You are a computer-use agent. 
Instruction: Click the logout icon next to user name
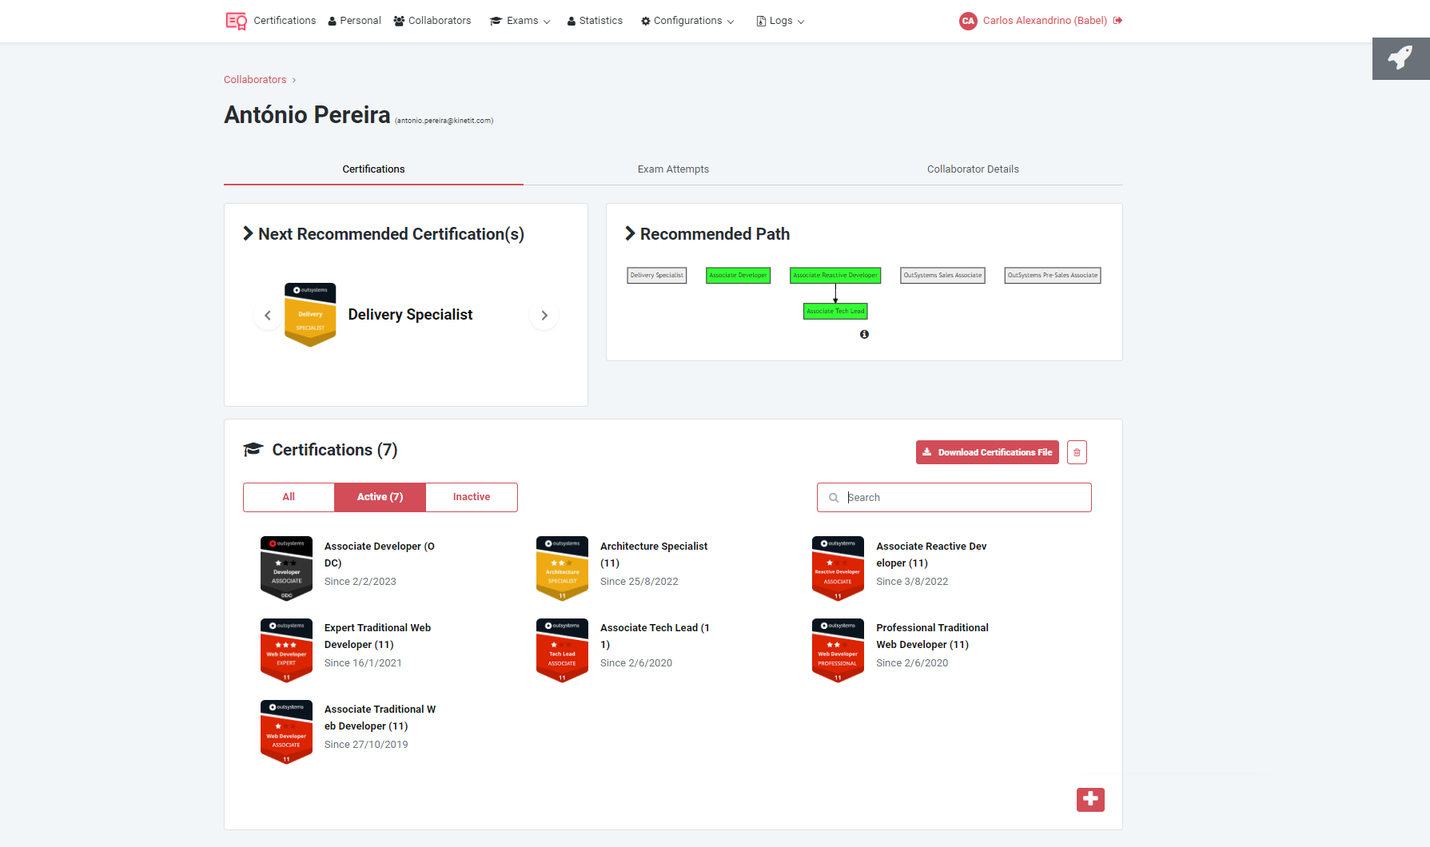pyautogui.click(x=1117, y=21)
